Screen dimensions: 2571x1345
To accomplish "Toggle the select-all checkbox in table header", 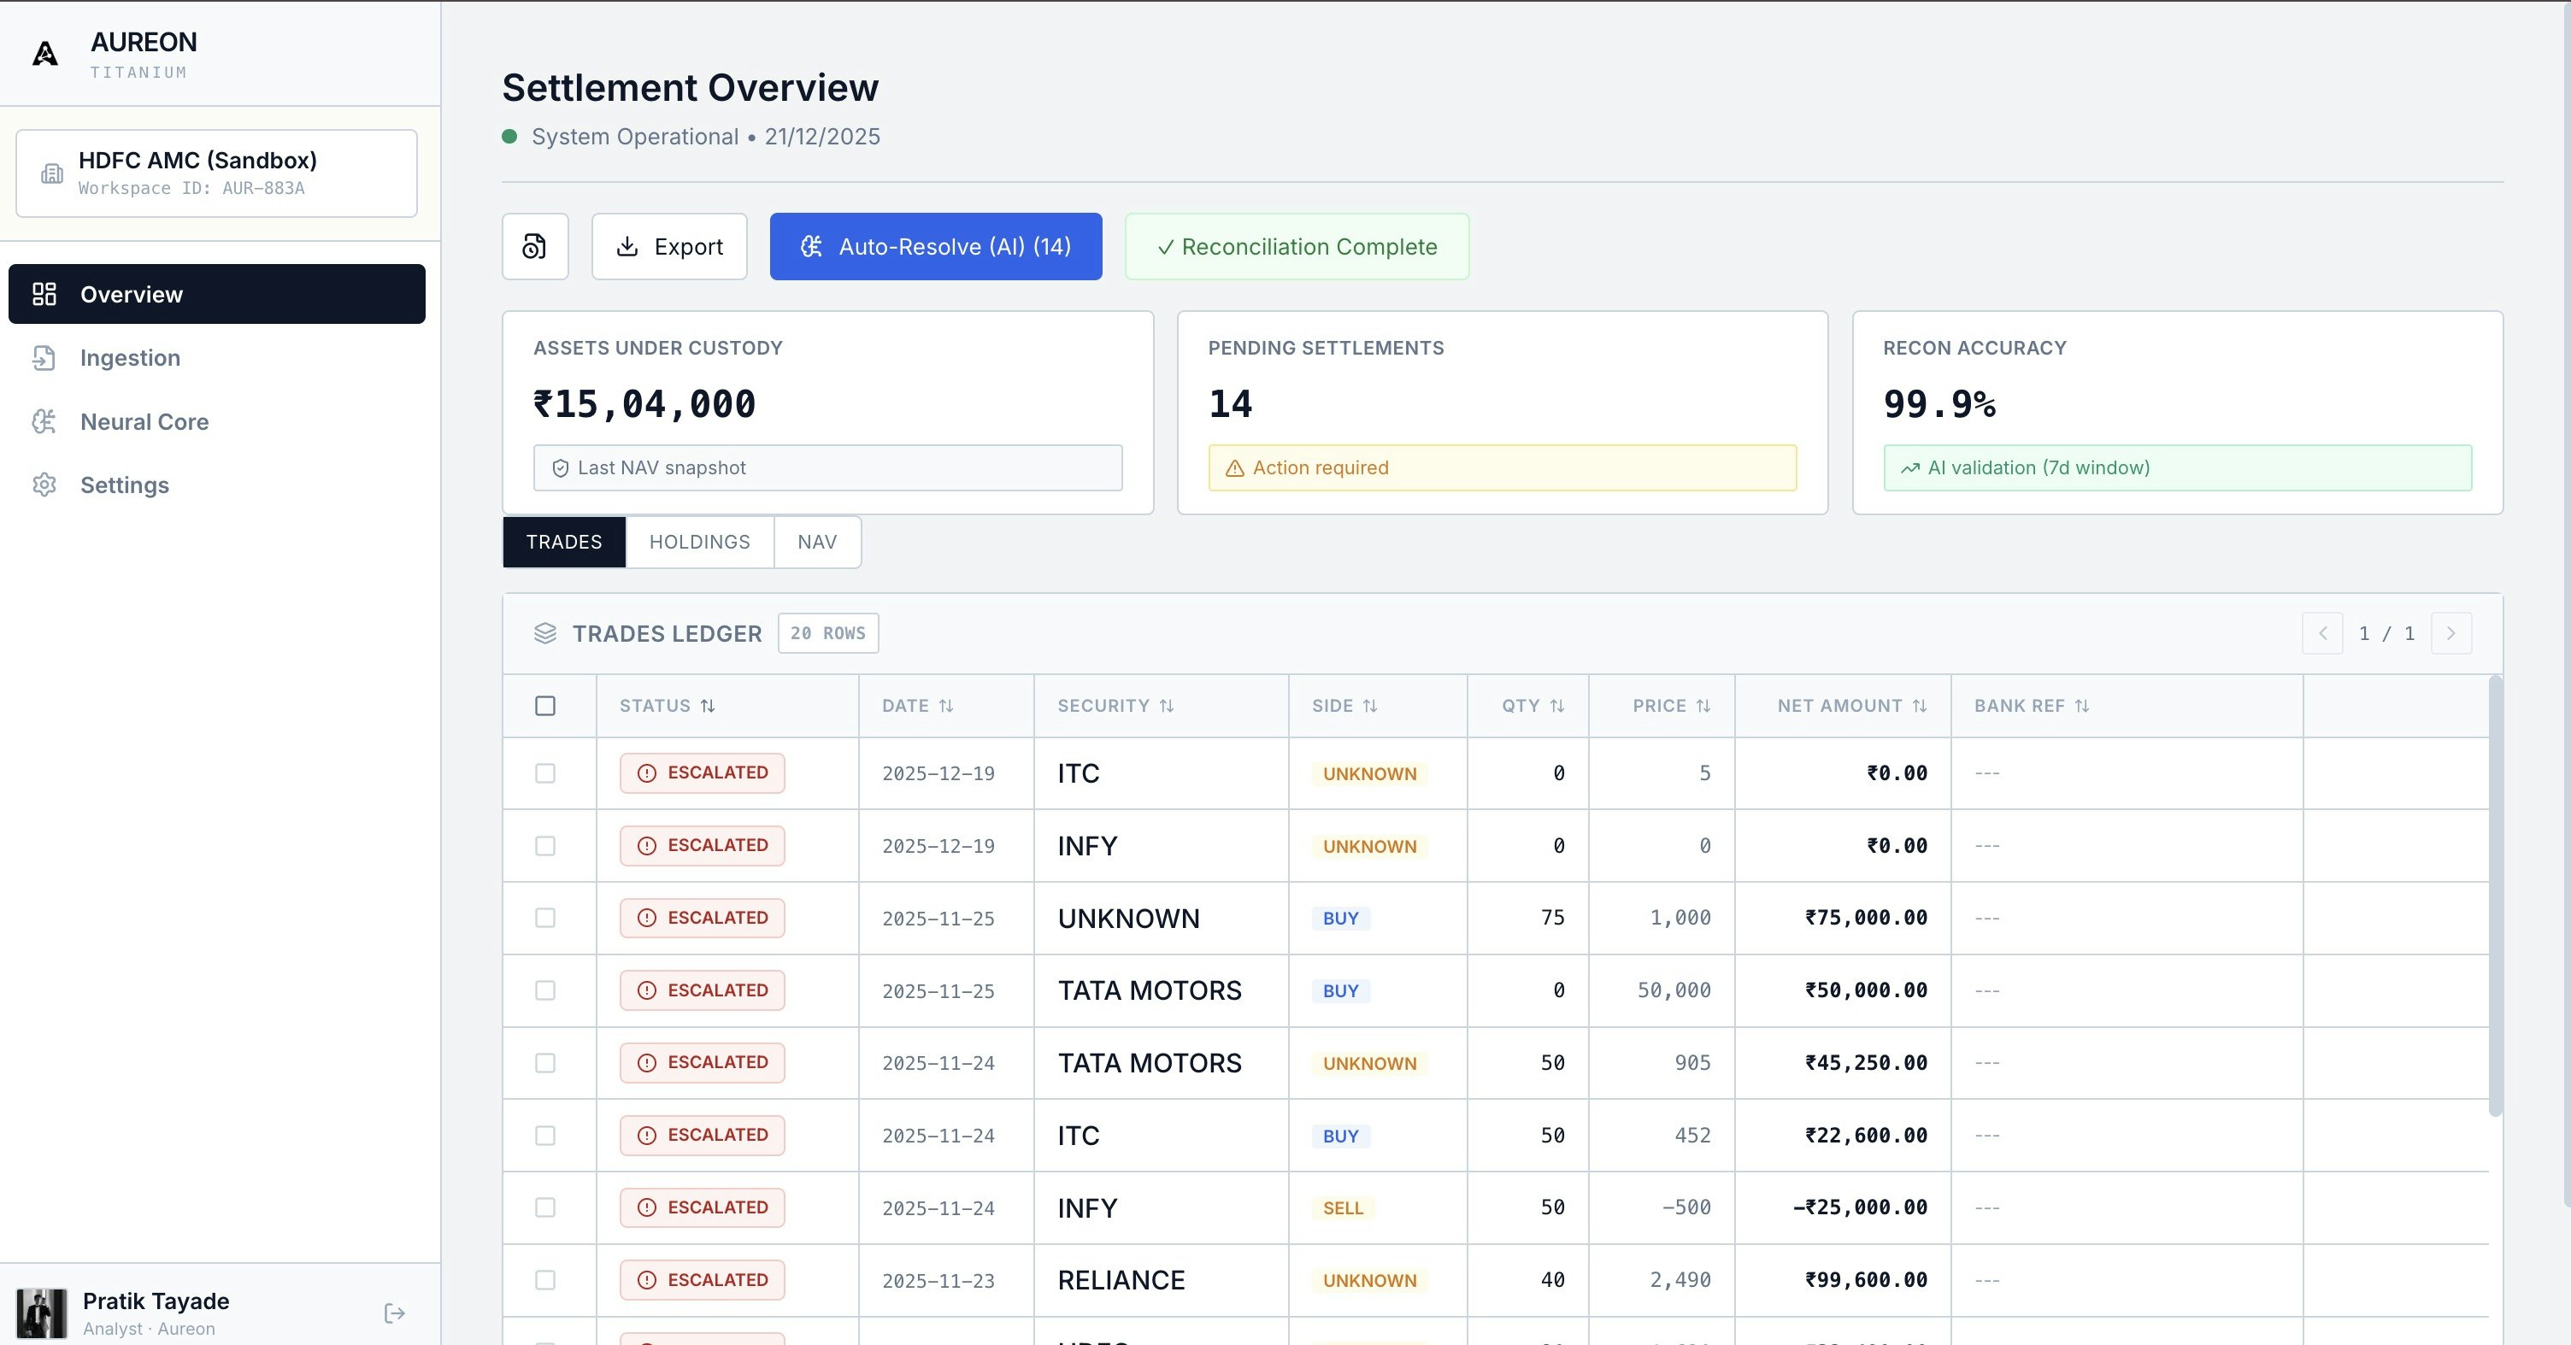I will 546,706.
